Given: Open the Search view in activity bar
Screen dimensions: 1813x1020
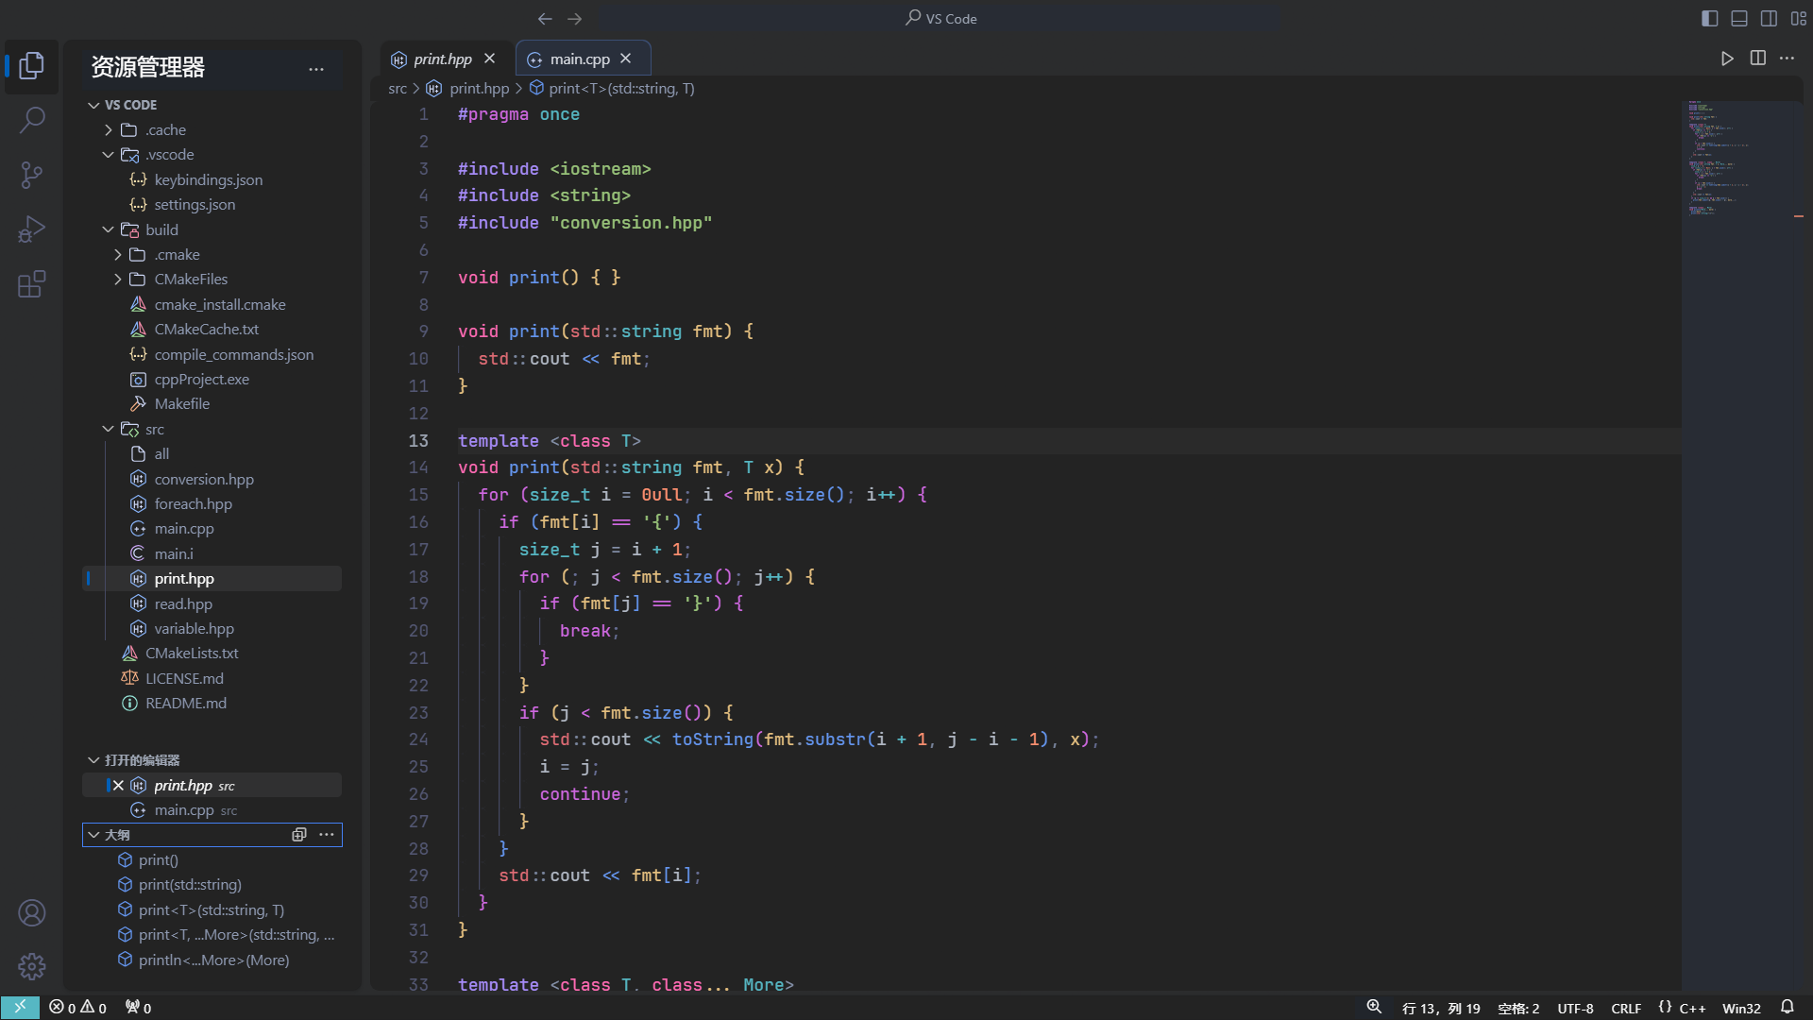Looking at the screenshot, I should [31, 120].
